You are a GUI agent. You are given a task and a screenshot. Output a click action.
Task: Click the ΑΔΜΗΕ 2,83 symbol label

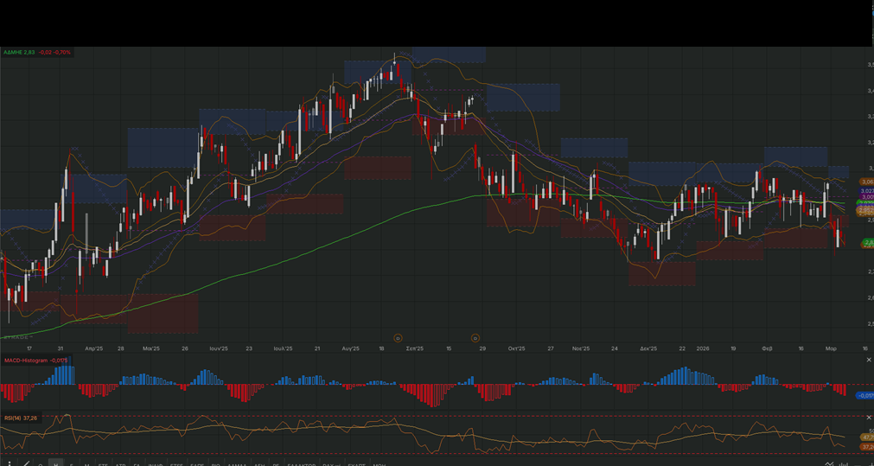click(19, 53)
